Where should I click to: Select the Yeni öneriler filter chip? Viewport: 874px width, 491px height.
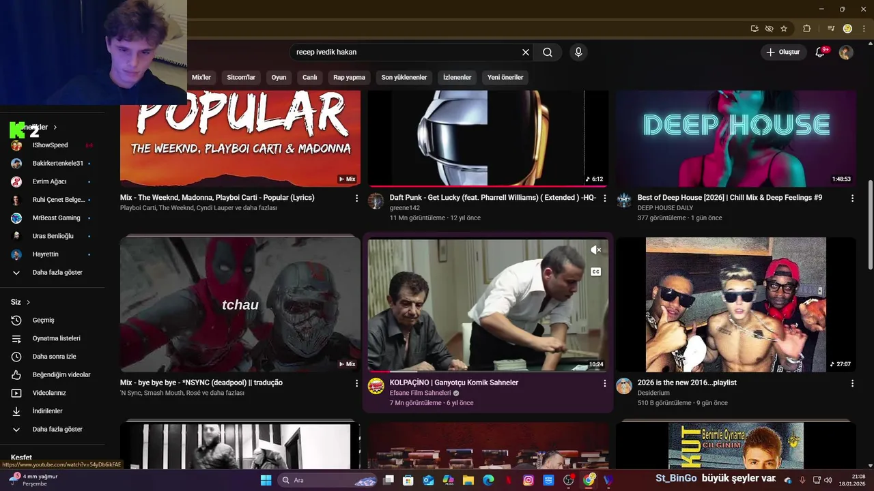click(505, 77)
